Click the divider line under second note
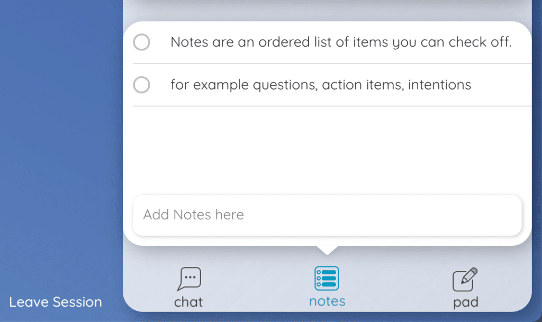This screenshot has height=322, width=542. coord(332,106)
